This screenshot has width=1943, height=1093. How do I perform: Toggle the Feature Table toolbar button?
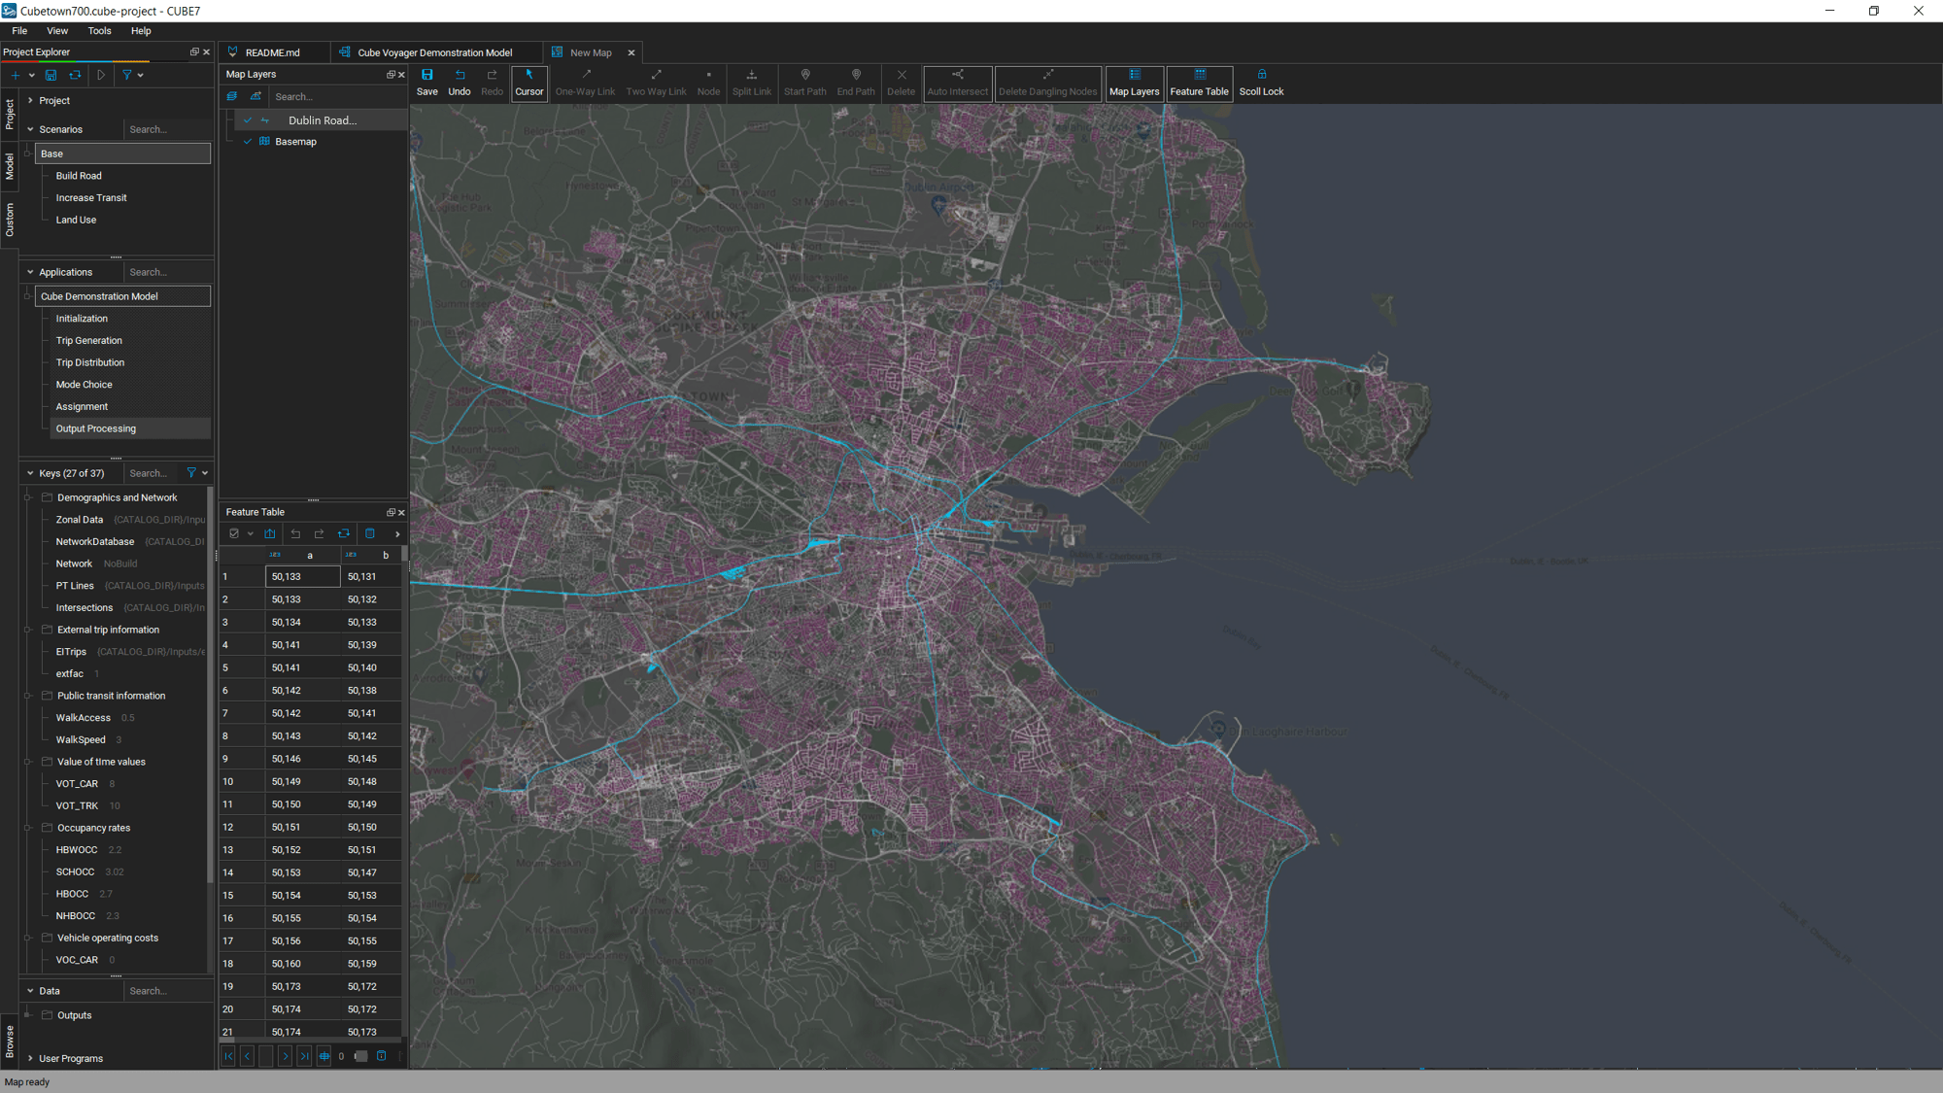click(x=1199, y=82)
